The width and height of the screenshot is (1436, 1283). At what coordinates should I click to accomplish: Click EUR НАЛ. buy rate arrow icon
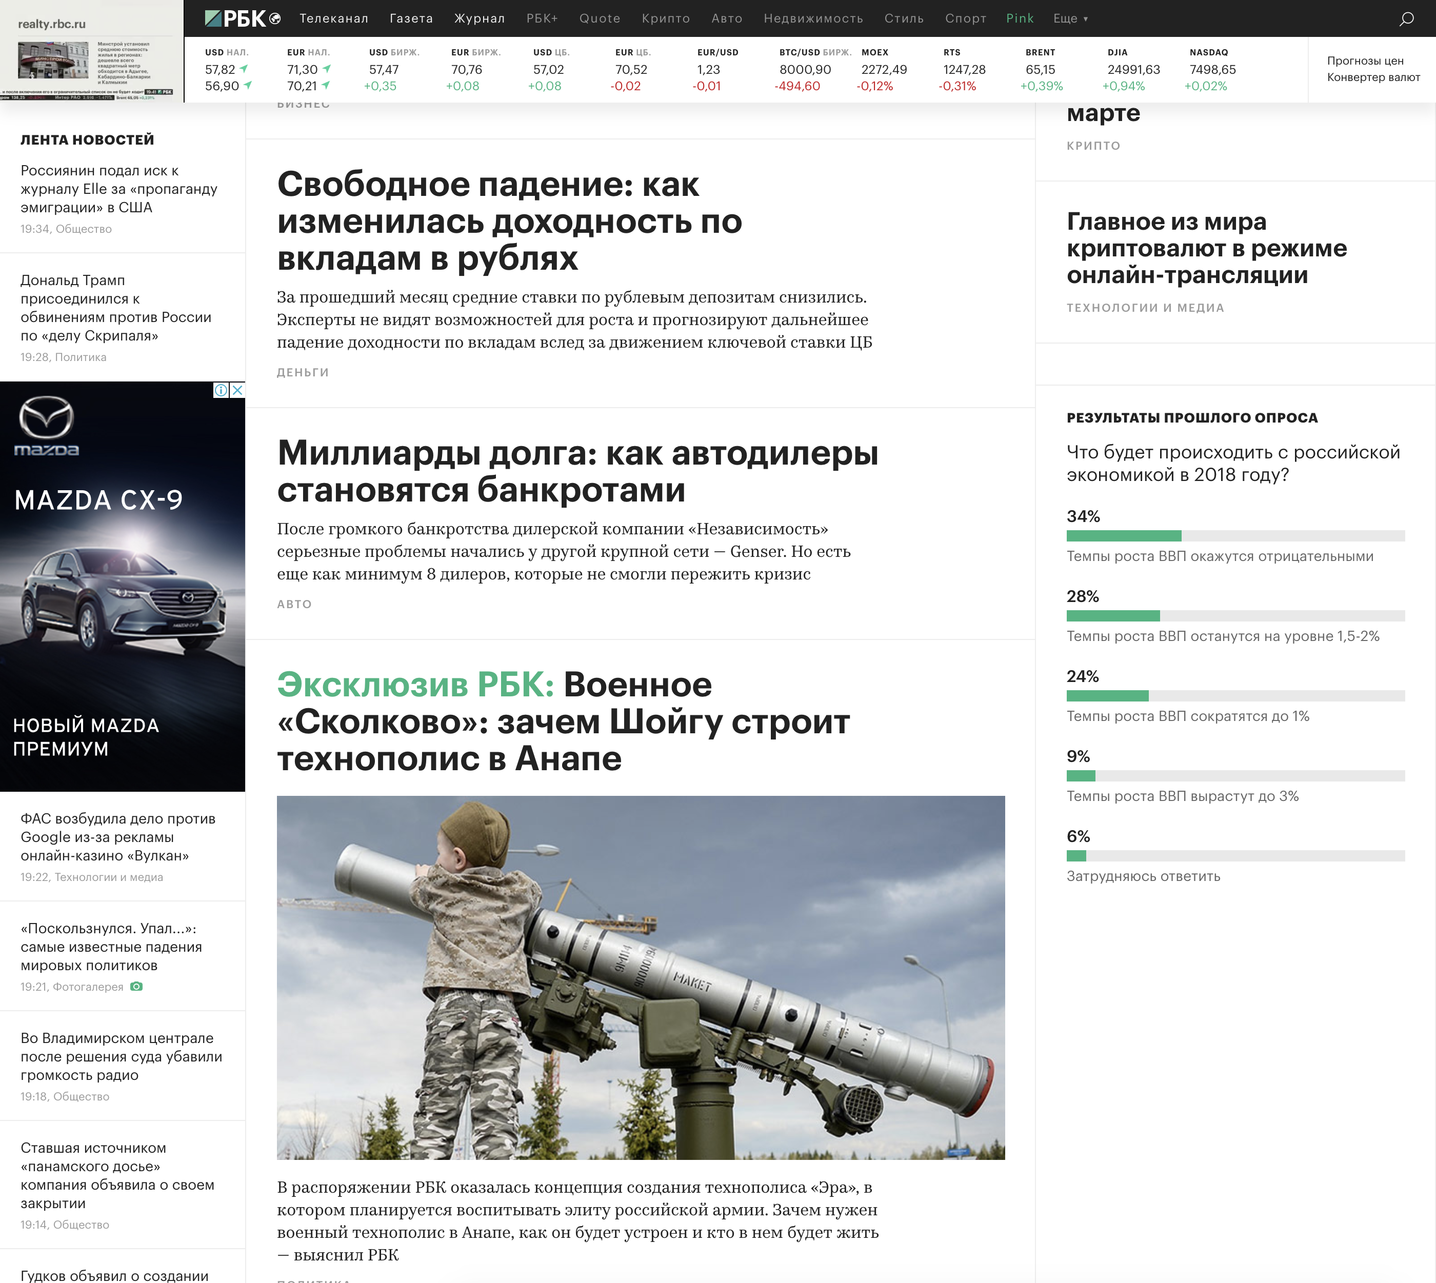(x=326, y=69)
